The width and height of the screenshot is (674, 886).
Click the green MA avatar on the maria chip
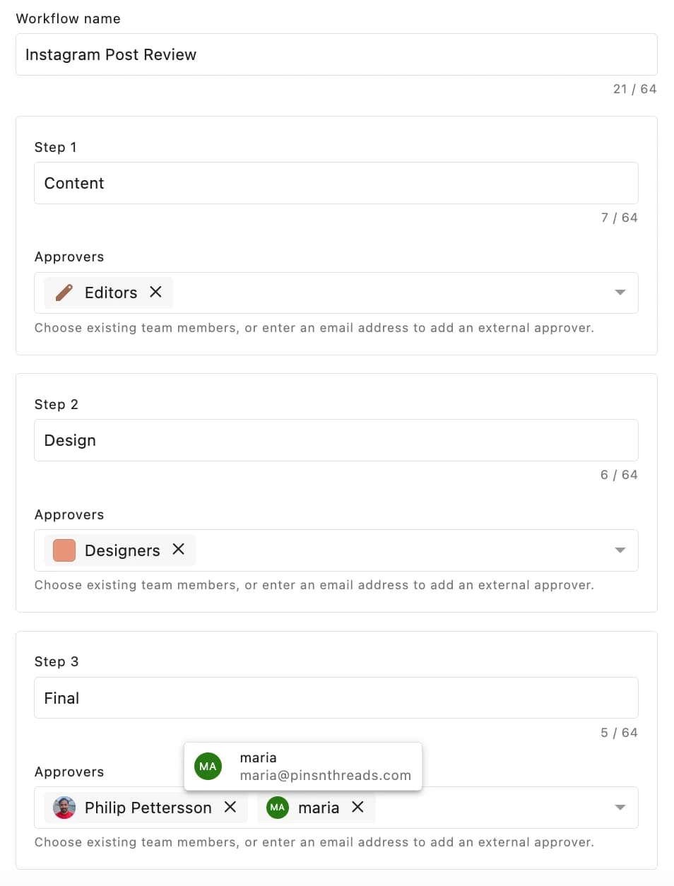point(276,807)
